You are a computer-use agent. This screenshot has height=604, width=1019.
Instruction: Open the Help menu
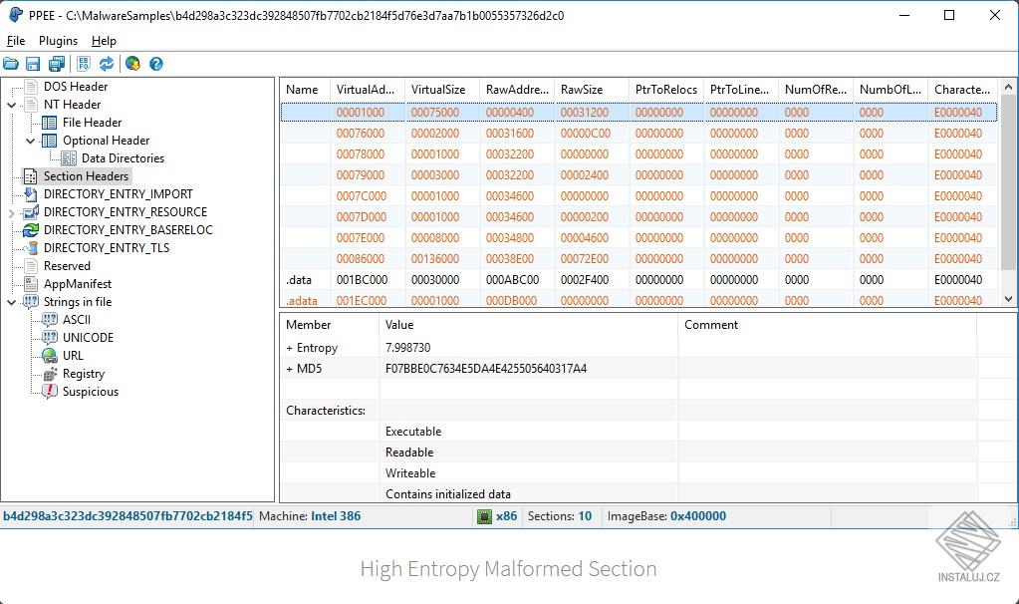pos(104,41)
